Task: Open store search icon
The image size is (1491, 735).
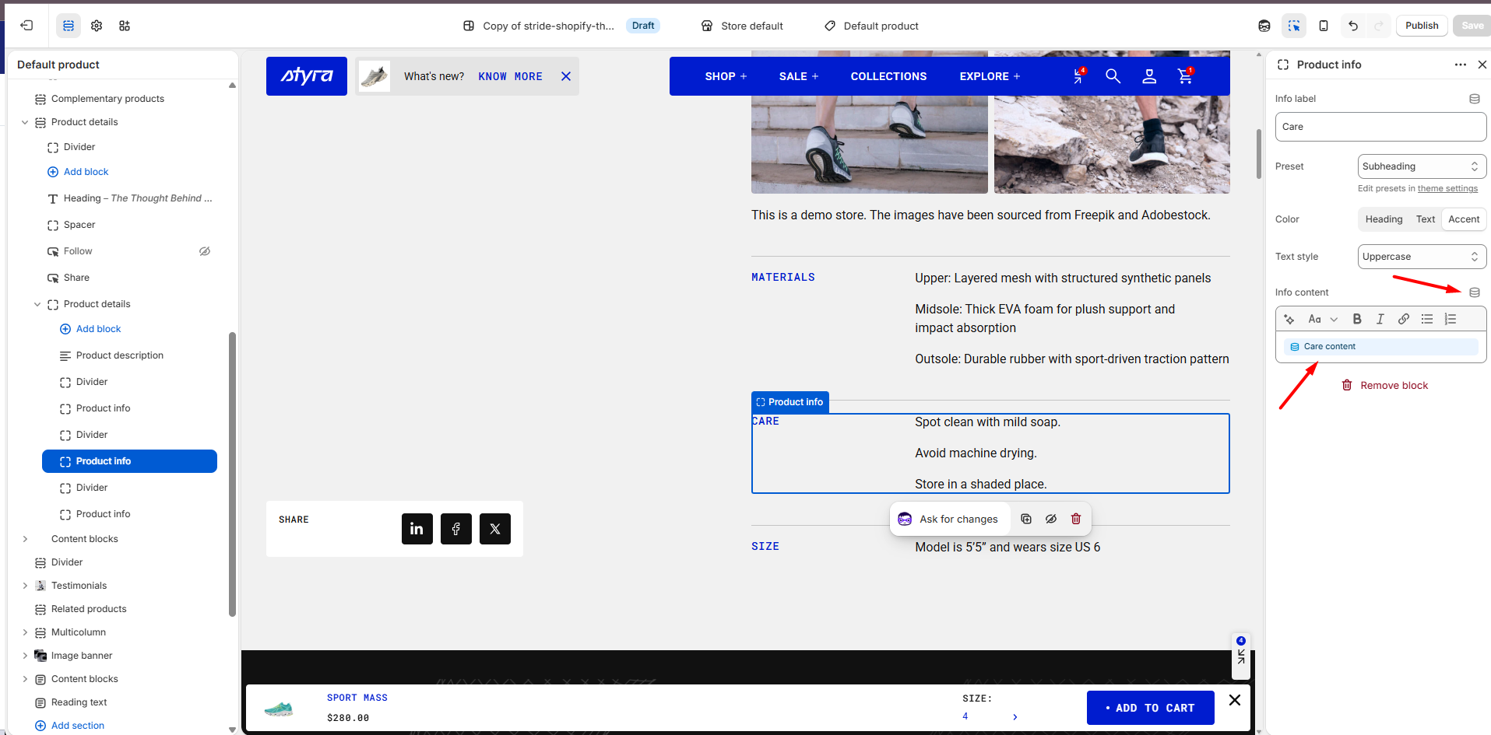Action: click(1113, 75)
